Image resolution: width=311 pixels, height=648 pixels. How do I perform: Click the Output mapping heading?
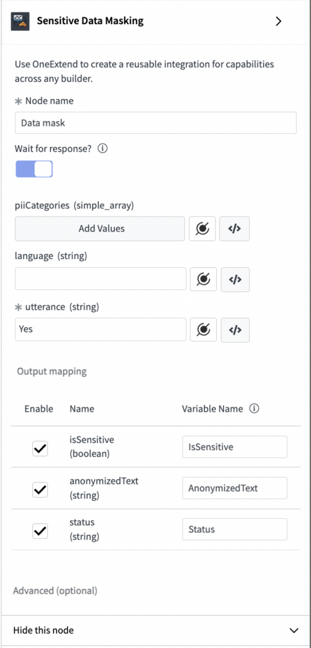51,372
